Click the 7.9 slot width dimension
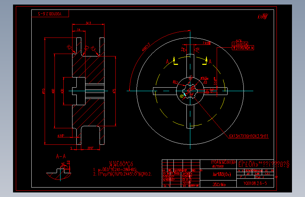The height and width of the screenshot is (197, 305). pyautogui.click(x=206, y=43)
